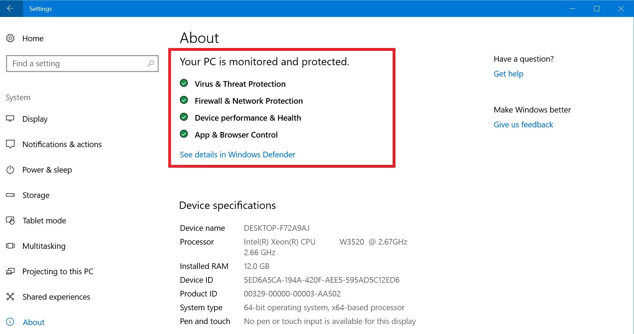The image size is (634, 334).
Task: Click the Virus & Threat Protection green checkmark
Action: tap(184, 83)
